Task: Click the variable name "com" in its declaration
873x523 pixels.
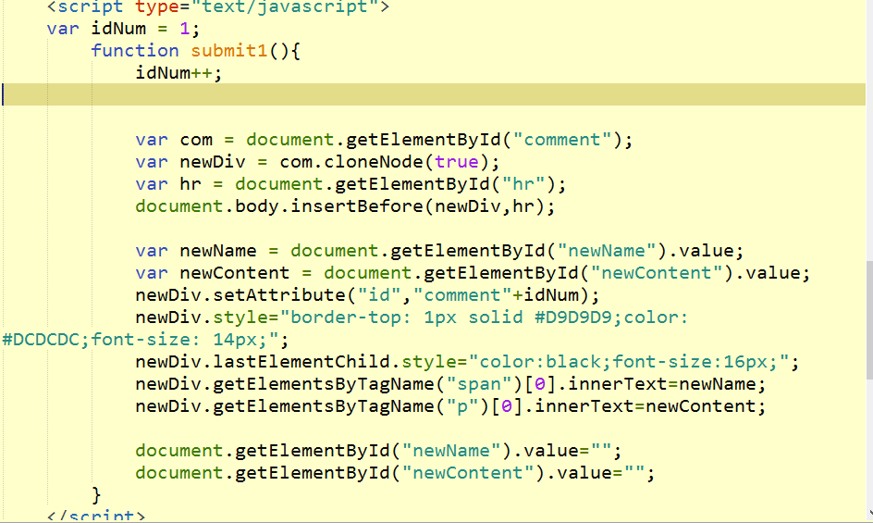Action: coord(196,140)
